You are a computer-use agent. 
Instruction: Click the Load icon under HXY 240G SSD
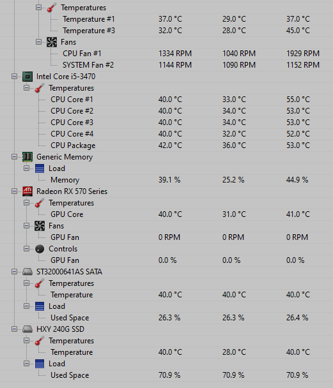(x=40, y=364)
